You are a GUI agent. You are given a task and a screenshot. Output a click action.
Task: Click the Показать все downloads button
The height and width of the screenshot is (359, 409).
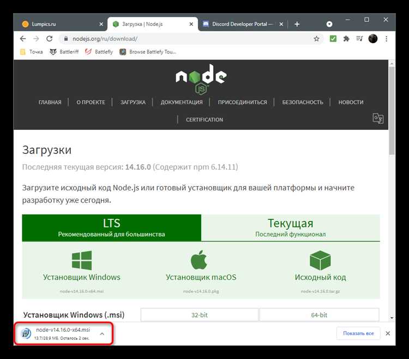click(358, 333)
